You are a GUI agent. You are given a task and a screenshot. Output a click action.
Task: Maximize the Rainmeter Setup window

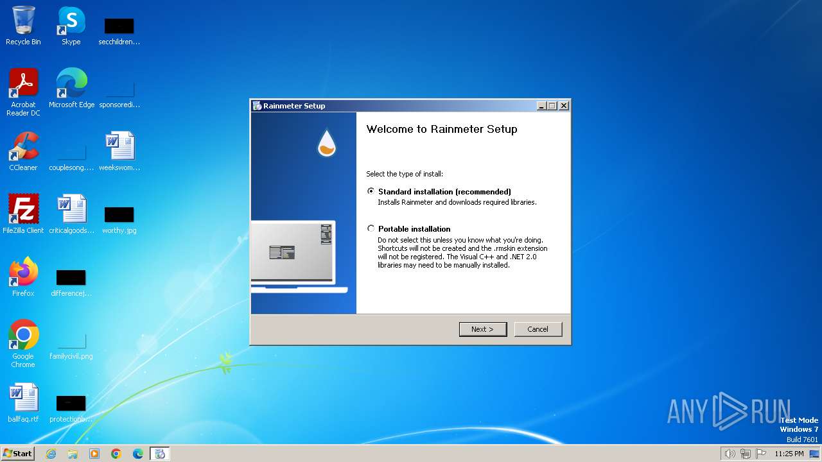point(552,106)
